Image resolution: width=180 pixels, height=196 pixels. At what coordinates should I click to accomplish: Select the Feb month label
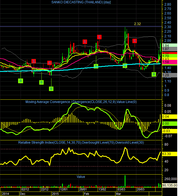[x=87, y=194]
